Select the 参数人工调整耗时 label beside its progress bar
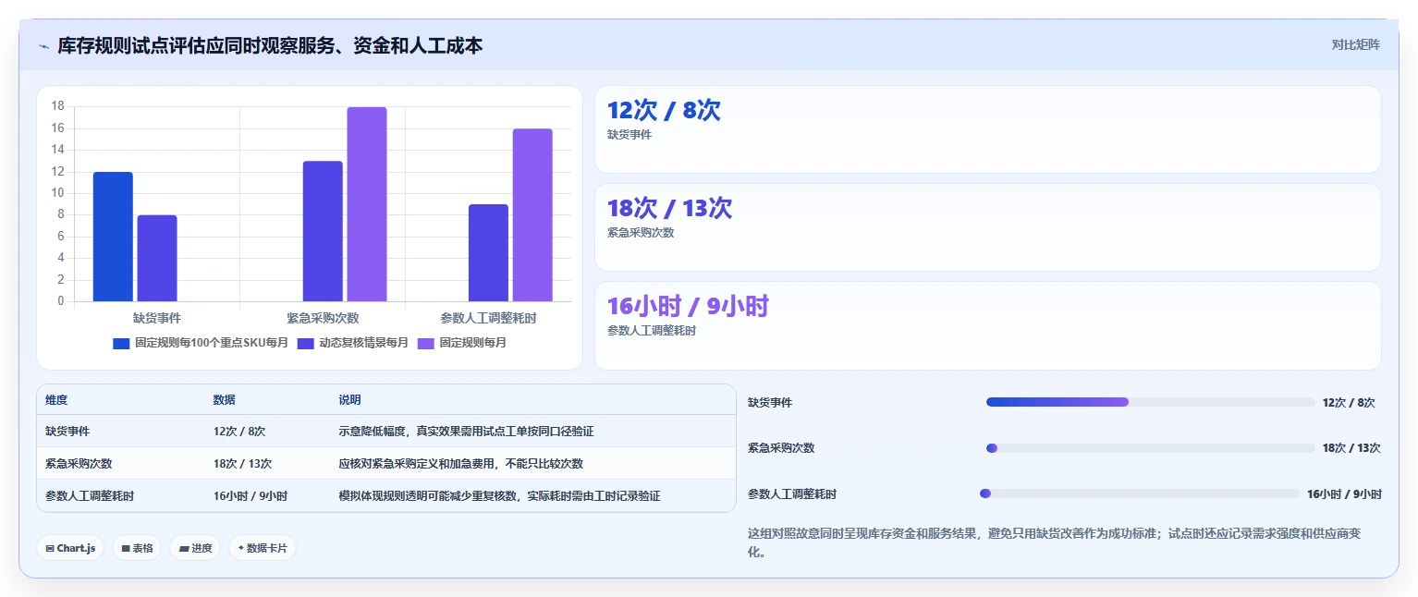Viewport: 1418px width, 597px height. pos(792,494)
